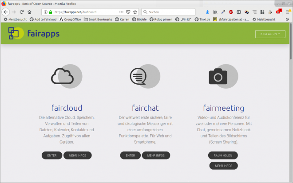The height and width of the screenshot is (183, 293).
Task: Open the Firefox library icon
Action: pyautogui.click(x=215, y=12)
